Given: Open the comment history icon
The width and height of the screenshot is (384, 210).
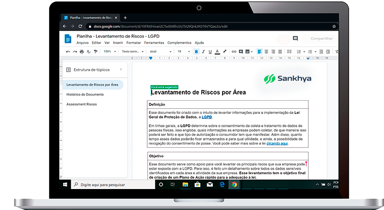Looking at the screenshot, I should [x=295, y=38].
